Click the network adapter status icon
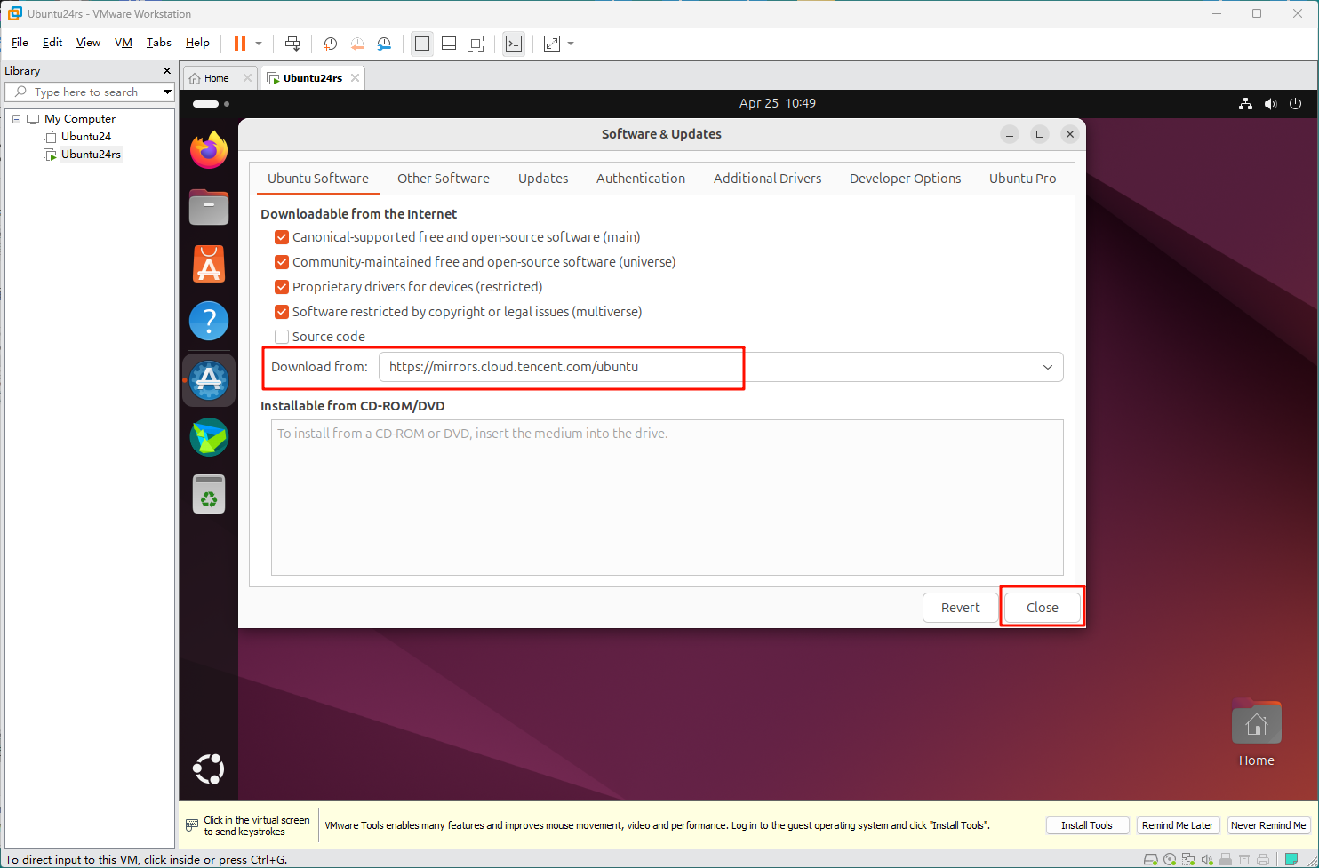The height and width of the screenshot is (868, 1319). (x=1188, y=859)
